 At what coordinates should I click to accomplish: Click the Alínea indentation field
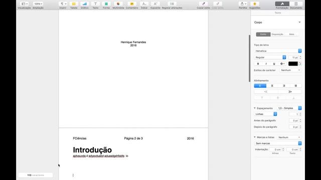(x=275, y=149)
